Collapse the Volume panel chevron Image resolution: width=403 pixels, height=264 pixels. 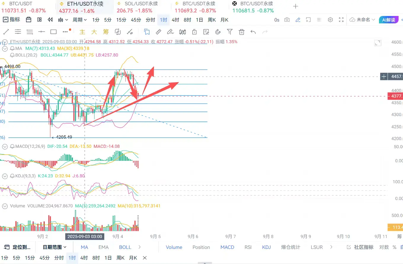(x=5, y=206)
